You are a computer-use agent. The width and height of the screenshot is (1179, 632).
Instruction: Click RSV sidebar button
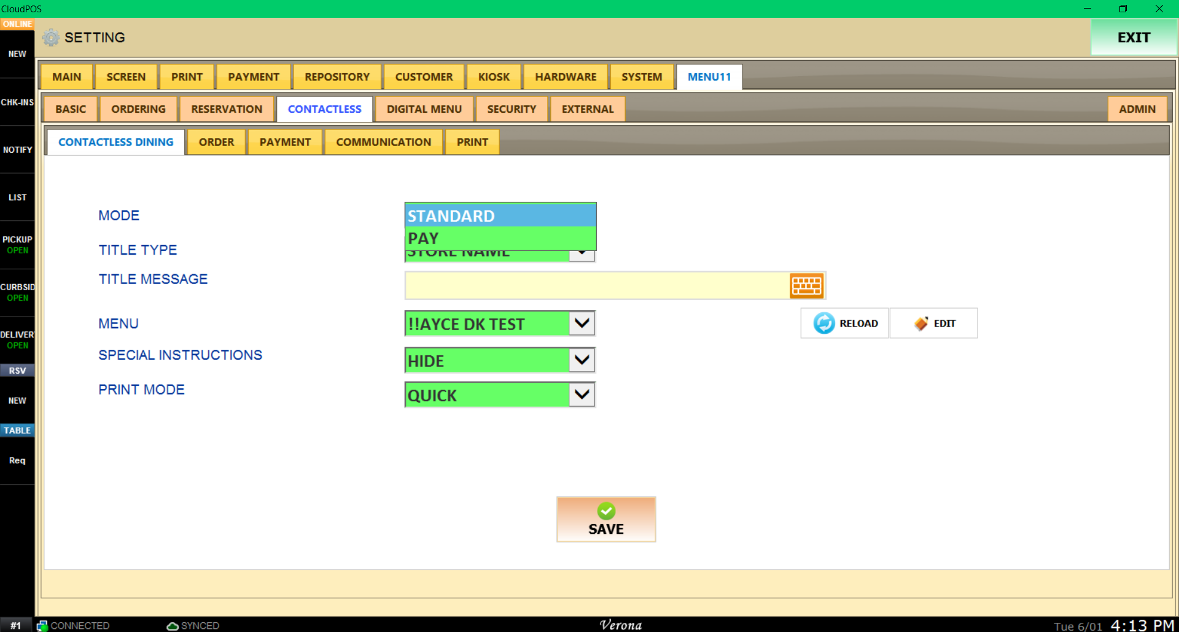pos(17,371)
